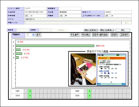Click the 48(84.2%) label for answer b
The height and width of the screenshot is (107, 139).
(x=100, y=46)
